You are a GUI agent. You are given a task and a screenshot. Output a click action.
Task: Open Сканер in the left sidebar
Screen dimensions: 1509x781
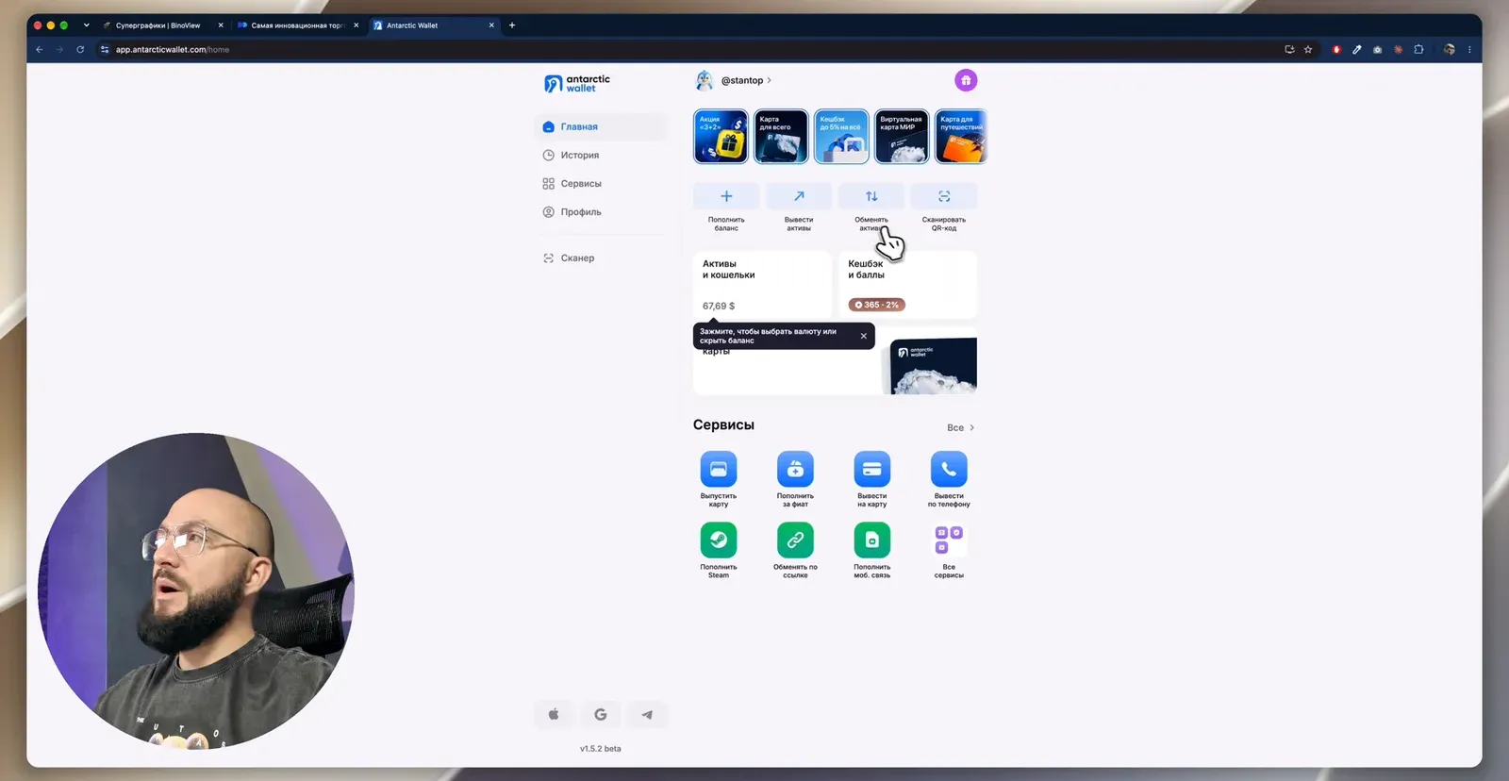(601, 258)
